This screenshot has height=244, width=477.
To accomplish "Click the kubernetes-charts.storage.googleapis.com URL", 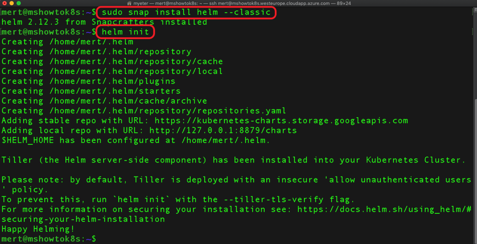I will click(x=281, y=120).
